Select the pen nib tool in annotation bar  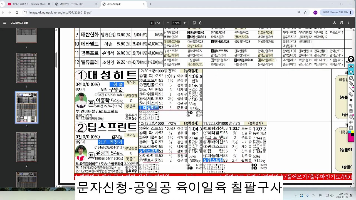351,59
